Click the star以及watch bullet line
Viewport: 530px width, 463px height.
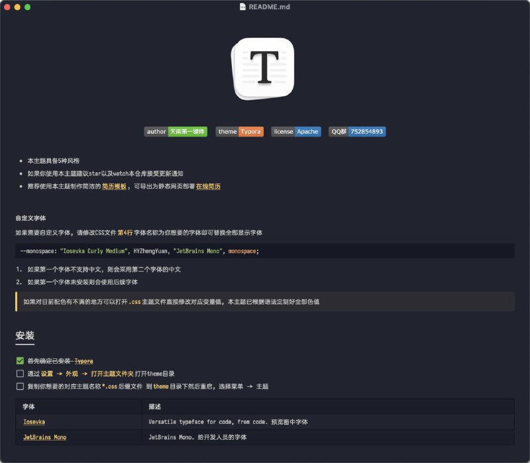click(105, 174)
